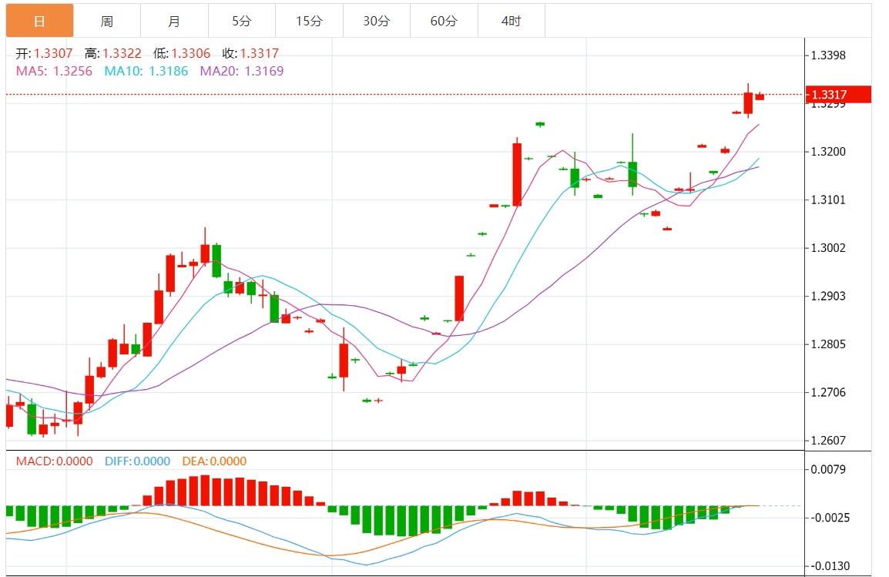Click the DEA: 0.0000 legend label

click(214, 461)
